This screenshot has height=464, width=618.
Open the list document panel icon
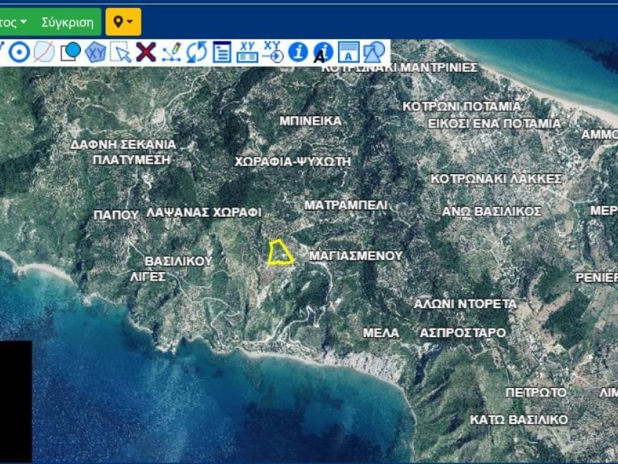point(222,52)
